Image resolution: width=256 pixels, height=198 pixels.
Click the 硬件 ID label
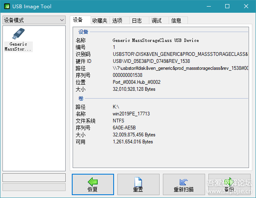[83, 61]
